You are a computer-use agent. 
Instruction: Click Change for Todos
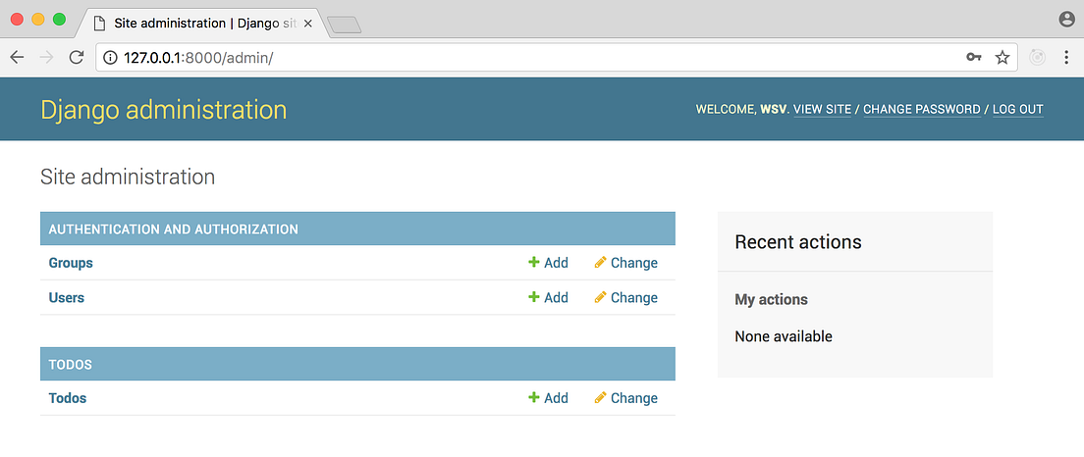tap(626, 398)
